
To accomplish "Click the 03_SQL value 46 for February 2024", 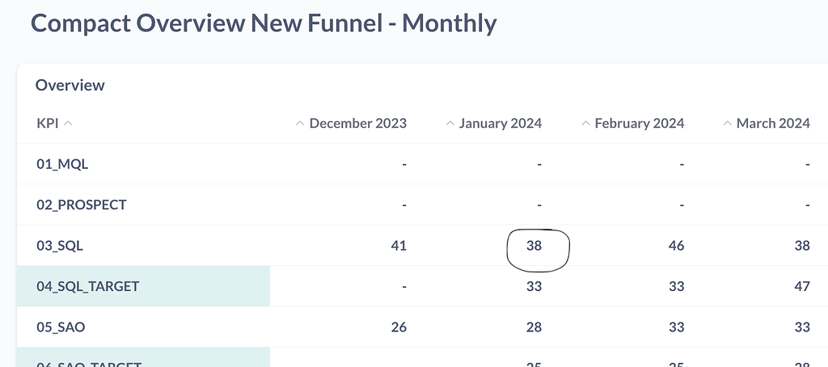I will click(x=676, y=246).
